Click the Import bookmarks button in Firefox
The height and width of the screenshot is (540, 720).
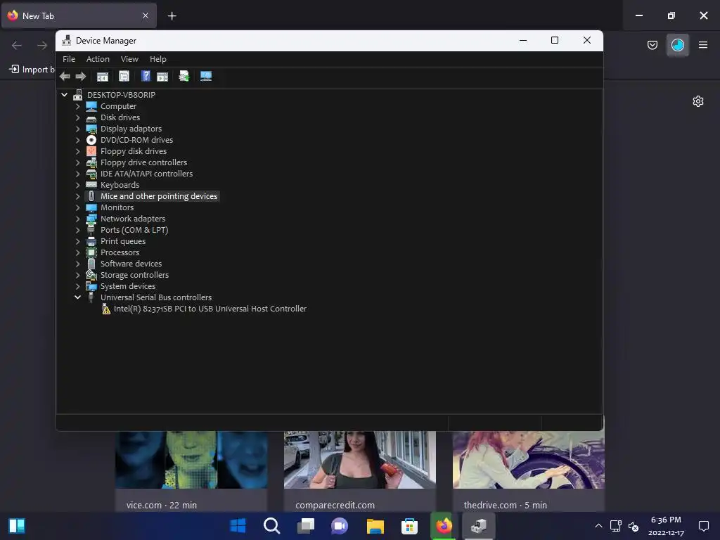pyautogui.click(x=31, y=70)
